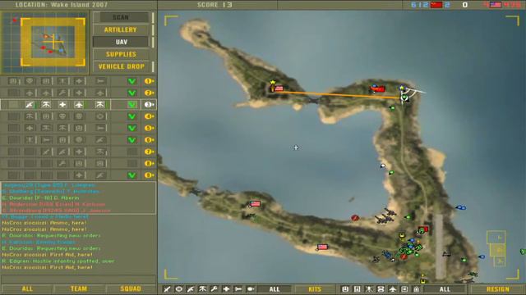Select the KITS filter label
Viewport: 526px width, 295px height.
pyautogui.click(x=315, y=289)
